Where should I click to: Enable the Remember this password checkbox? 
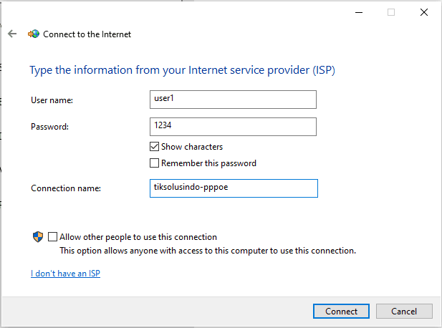(x=154, y=163)
